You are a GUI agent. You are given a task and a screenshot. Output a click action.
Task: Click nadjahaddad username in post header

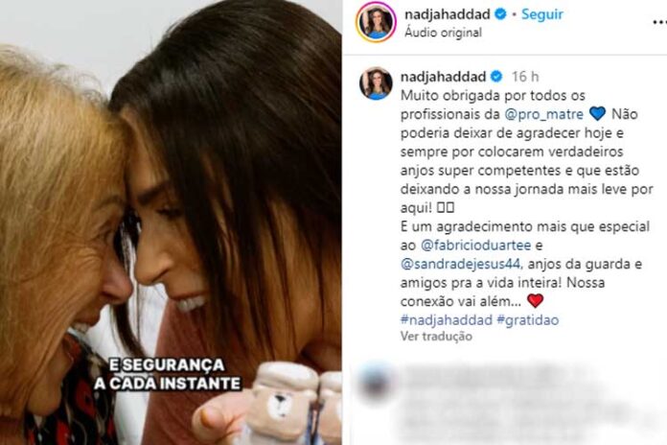tap(448, 14)
